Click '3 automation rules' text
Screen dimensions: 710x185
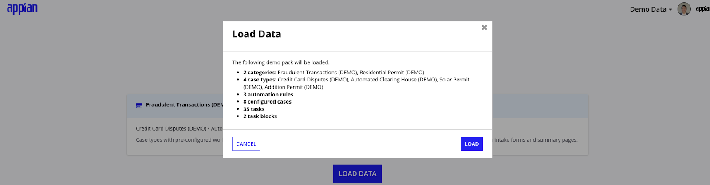pyautogui.click(x=268, y=95)
